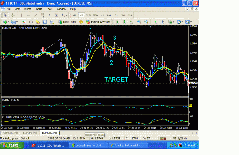Open 'the key to the mint' taskbar window

point(128,145)
